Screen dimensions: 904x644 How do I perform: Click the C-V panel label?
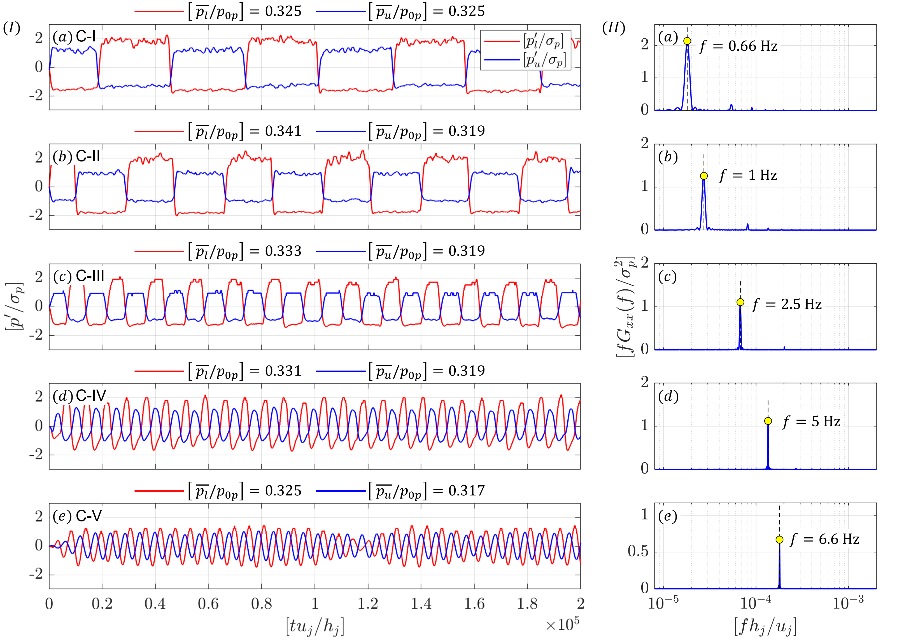(x=89, y=516)
